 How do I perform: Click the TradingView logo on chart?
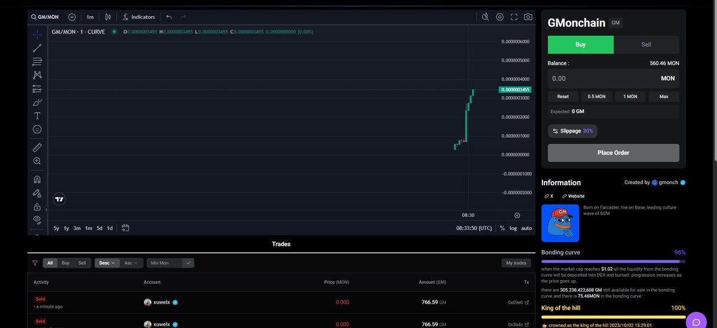tap(59, 200)
